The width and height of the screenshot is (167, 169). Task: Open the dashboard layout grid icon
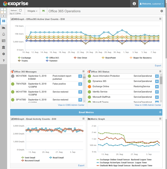[3, 11]
